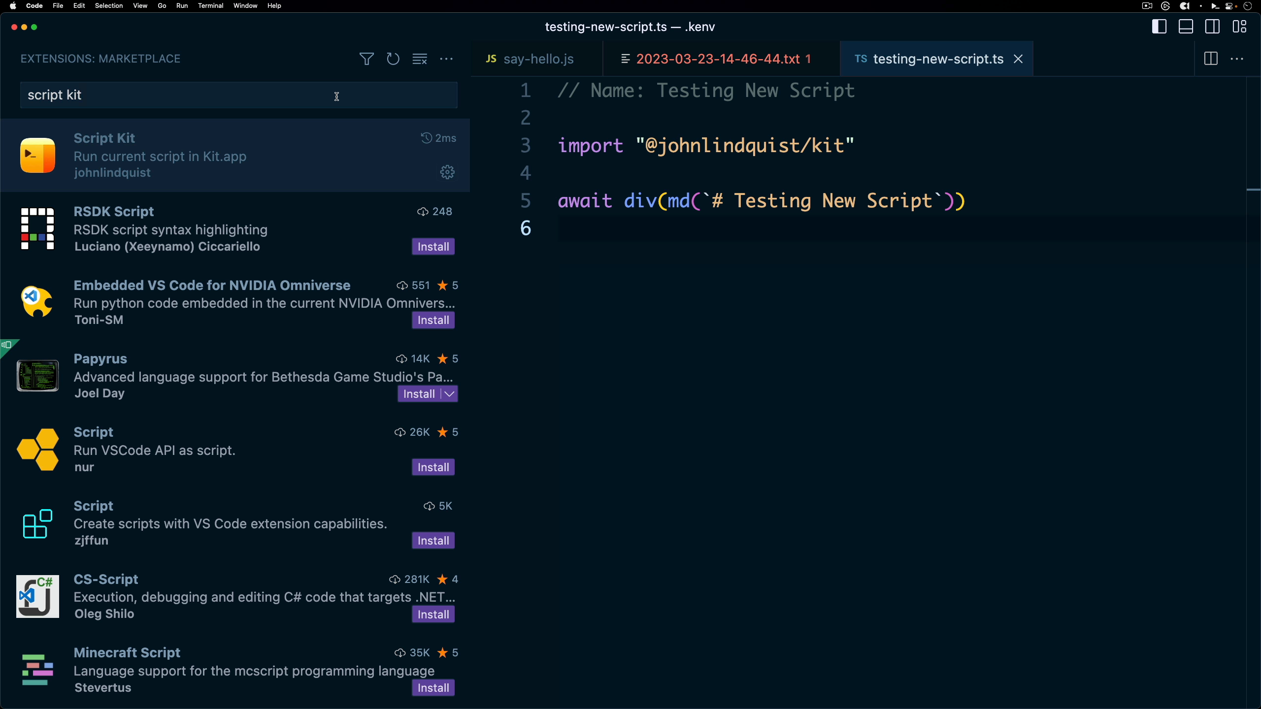Click the zjffun Script extension icon
Image resolution: width=1261 pixels, height=709 pixels.
point(38,523)
